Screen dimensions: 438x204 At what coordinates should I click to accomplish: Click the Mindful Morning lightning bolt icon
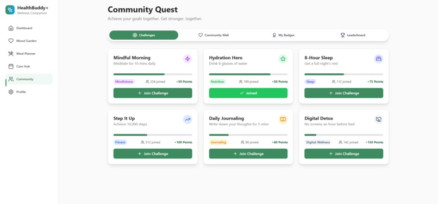coord(187,59)
